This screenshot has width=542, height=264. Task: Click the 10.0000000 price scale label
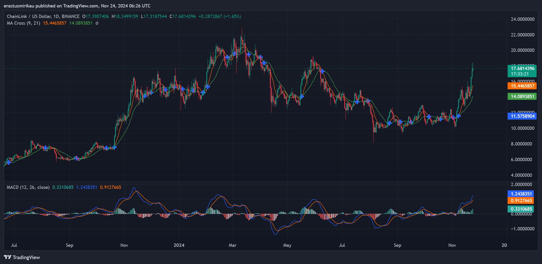(523, 128)
